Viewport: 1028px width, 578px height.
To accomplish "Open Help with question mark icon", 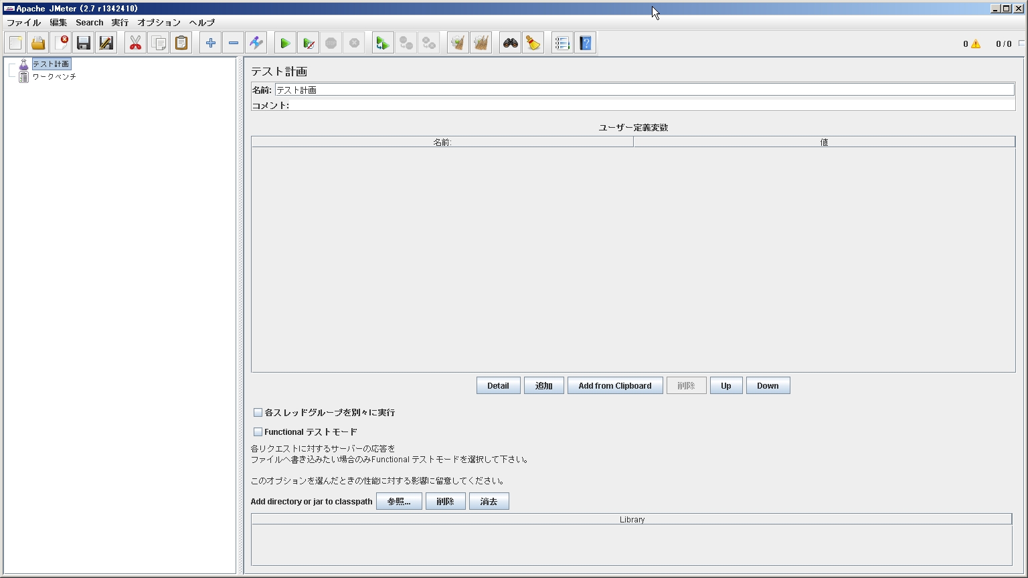I will [586, 43].
